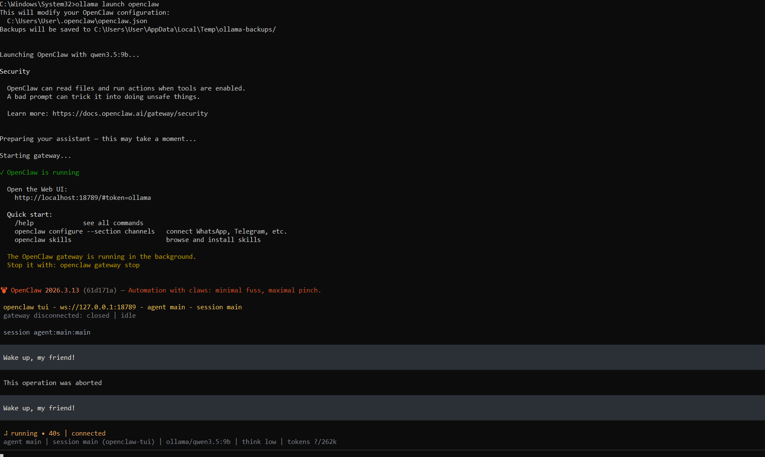
Task: Click 'OpenClaw is running' status text
Action: click(x=43, y=173)
